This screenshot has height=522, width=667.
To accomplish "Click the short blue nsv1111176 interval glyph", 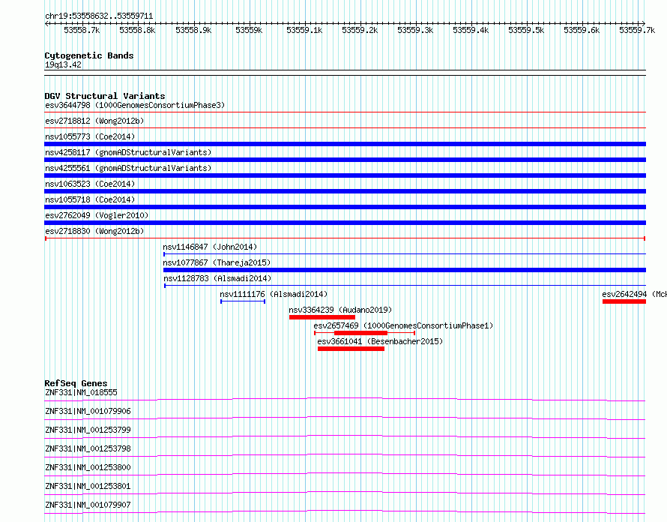I will 243,301.
